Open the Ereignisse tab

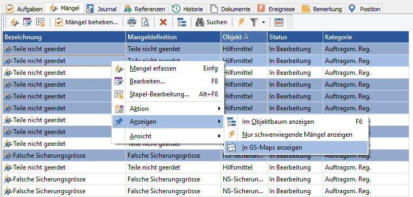coord(276,9)
